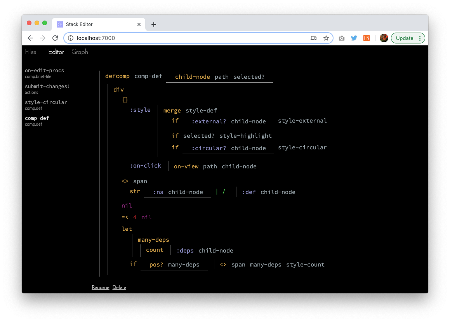This screenshot has height=322, width=450.
Task: Select the selected? parameter in header
Action: [249, 77]
